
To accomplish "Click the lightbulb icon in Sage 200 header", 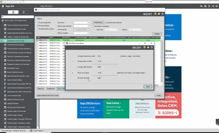I will (x=209, y=6).
